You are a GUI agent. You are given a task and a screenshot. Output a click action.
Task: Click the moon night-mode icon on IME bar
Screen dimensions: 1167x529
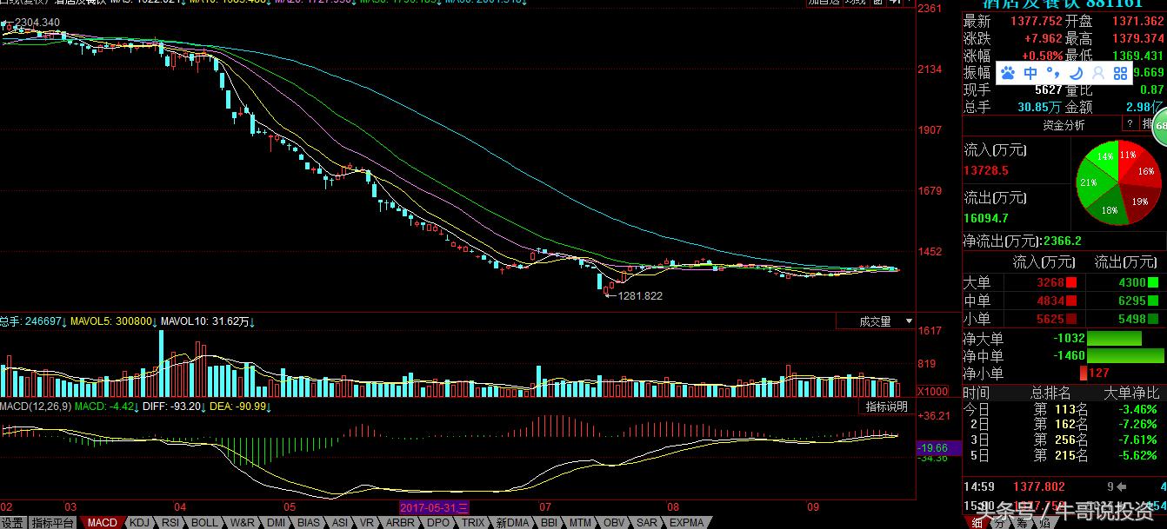(x=1075, y=74)
